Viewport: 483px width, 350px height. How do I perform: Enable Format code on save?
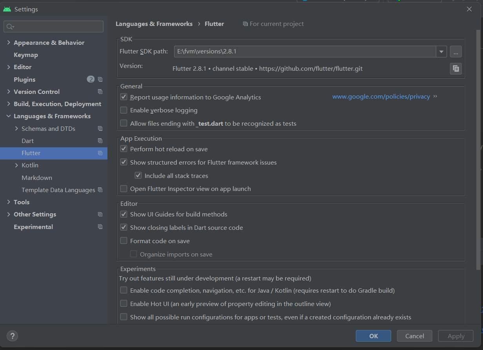tap(123, 241)
